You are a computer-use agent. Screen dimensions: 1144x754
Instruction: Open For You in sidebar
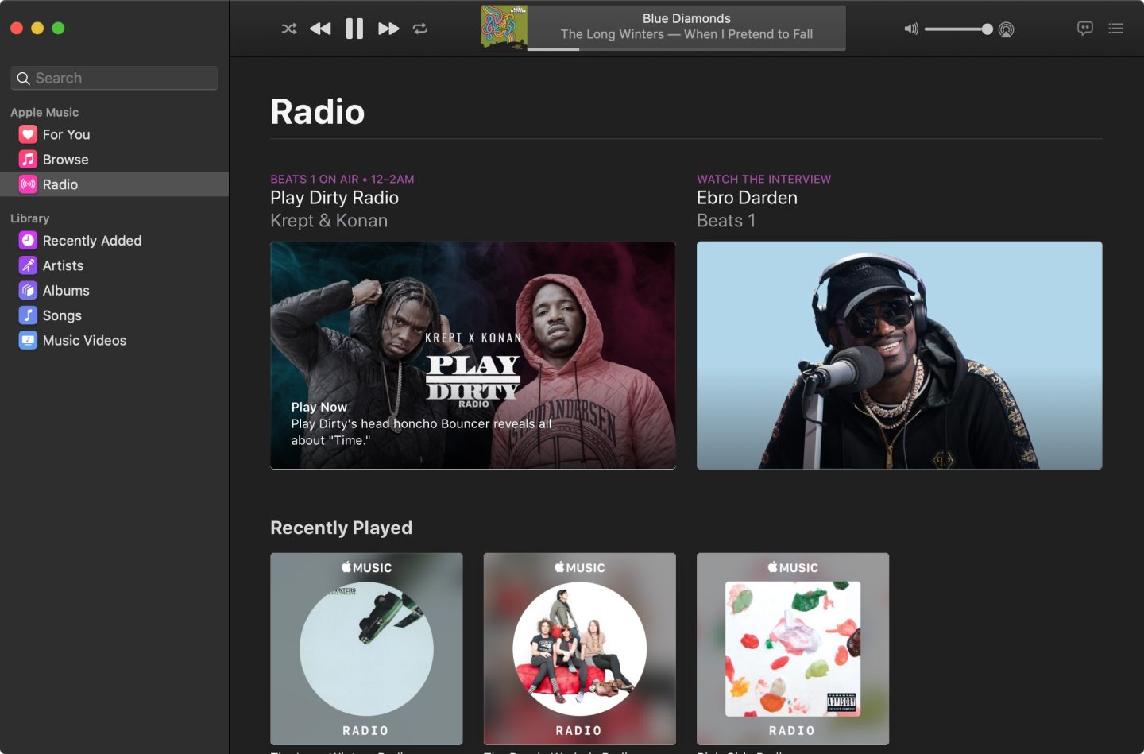(66, 134)
